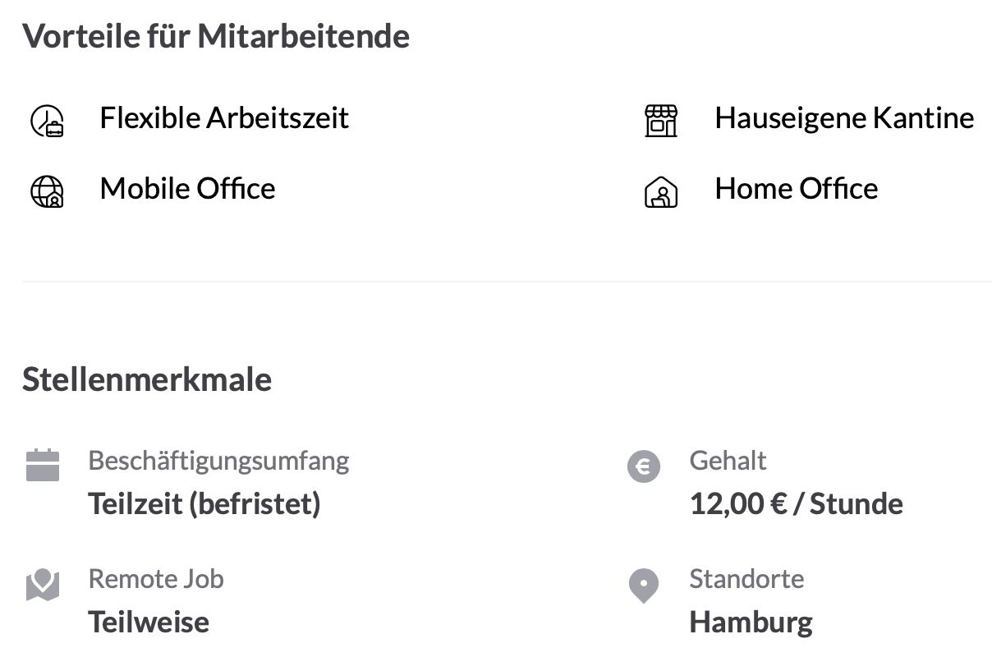992x657 pixels.
Task: Select the Home Office benefit label
Action: (x=797, y=189)
